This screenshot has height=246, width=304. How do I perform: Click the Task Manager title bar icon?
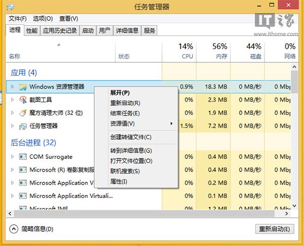[10, 7]
